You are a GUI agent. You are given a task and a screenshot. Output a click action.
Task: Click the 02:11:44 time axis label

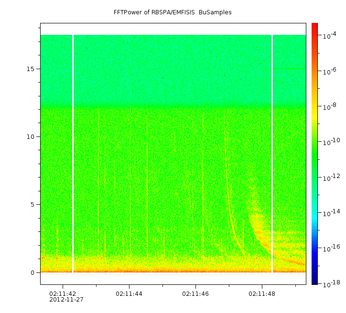129,293
